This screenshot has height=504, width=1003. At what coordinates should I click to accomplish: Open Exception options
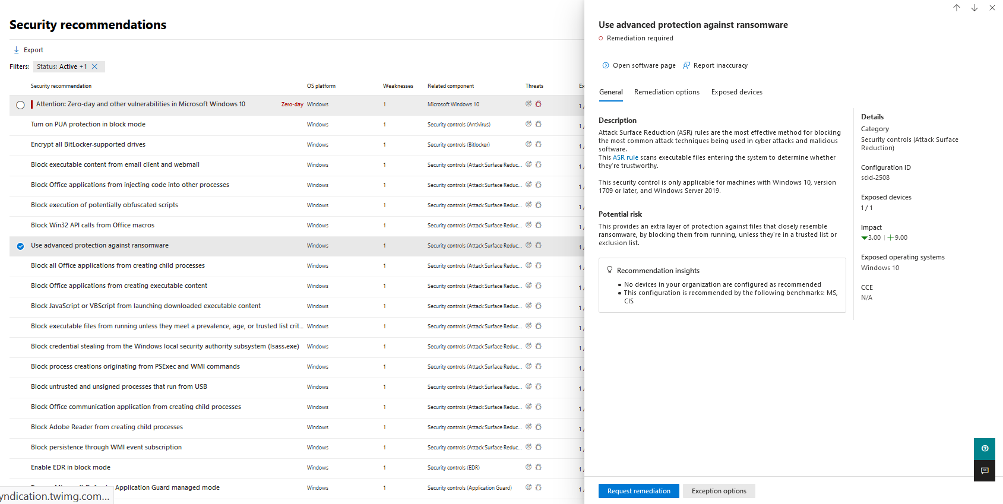[719, 491]
